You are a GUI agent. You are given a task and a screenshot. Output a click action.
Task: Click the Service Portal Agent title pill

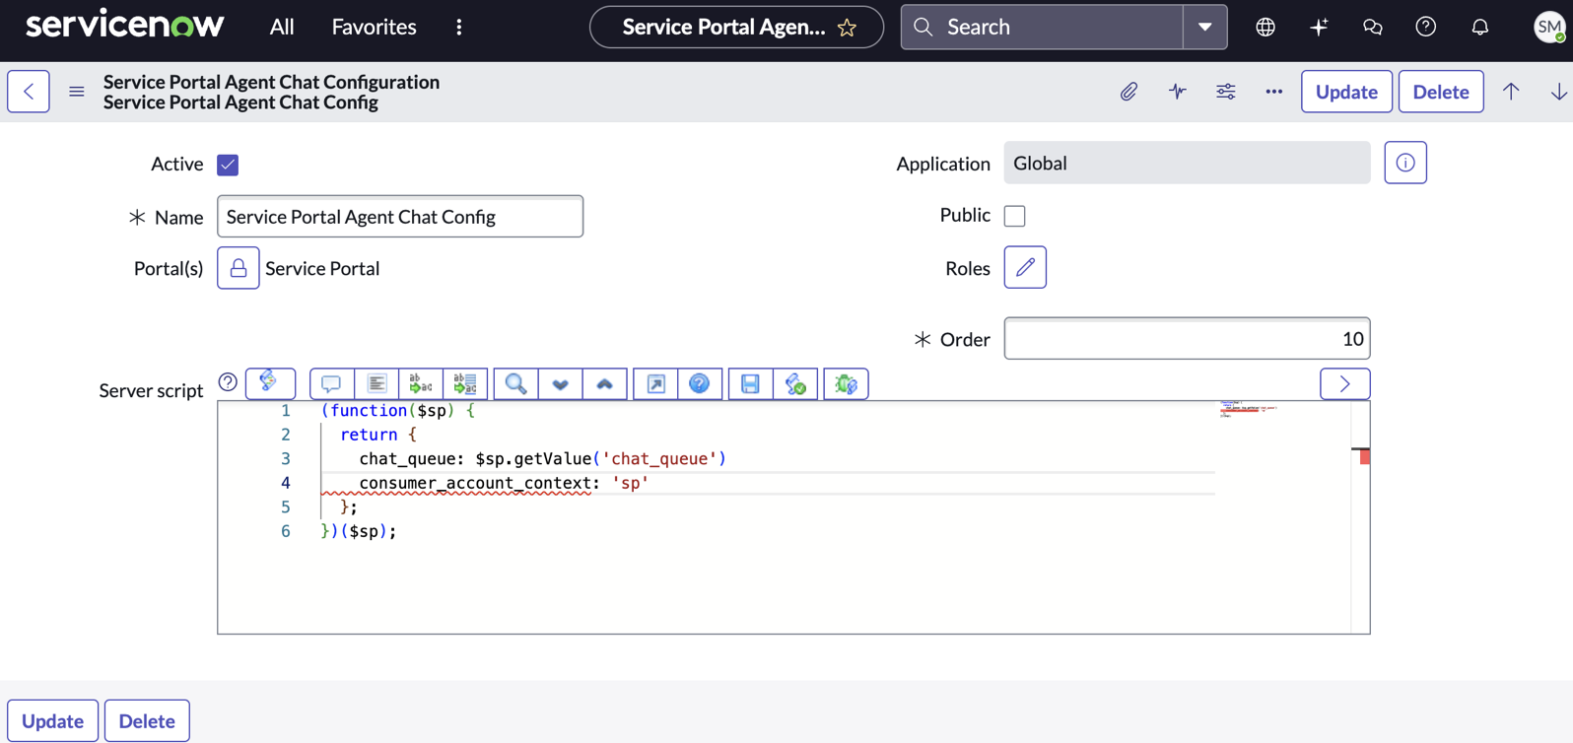[x=736, y=27]
